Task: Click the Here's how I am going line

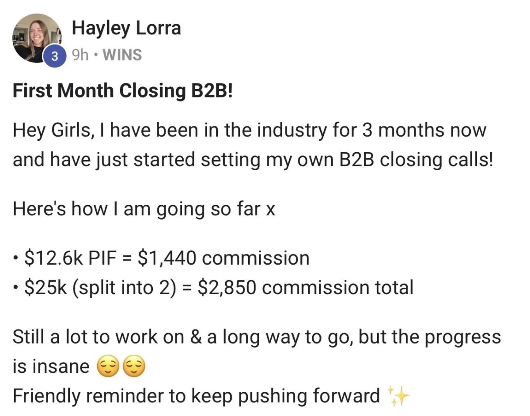Action: [x=144, y=209]
